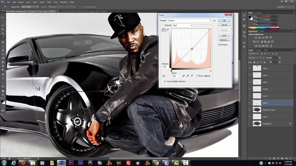Open the workspace switcher dropdown
Image resolution: width=296 pixels, height=166 pixels.
[x=285, y=7]
